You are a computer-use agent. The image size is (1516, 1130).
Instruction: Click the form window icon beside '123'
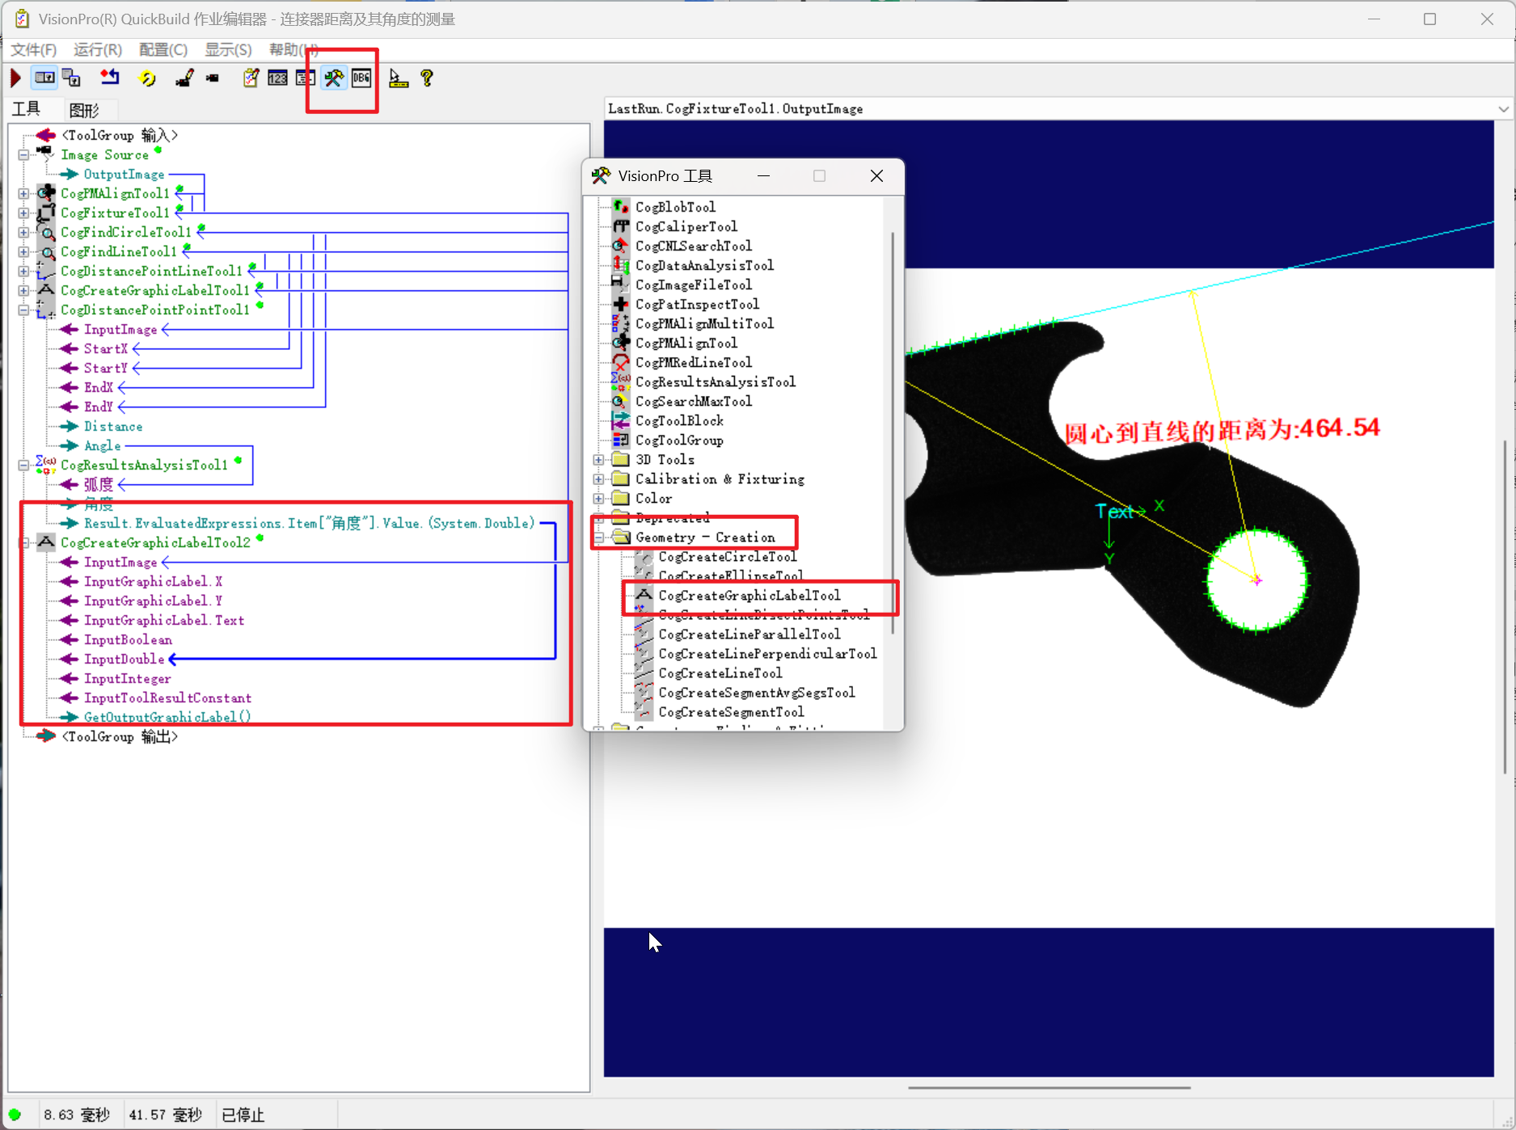tap(305, 78)
